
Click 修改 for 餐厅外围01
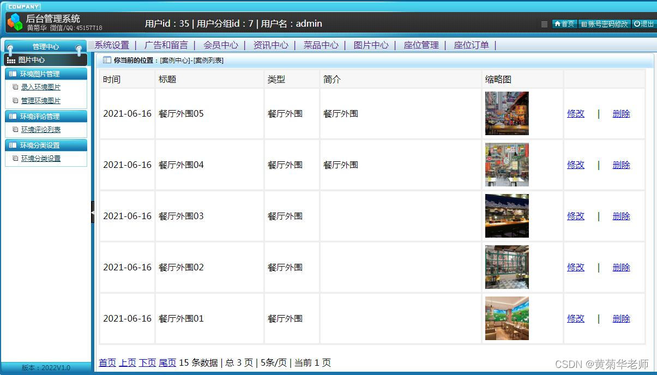click(576, 318)
